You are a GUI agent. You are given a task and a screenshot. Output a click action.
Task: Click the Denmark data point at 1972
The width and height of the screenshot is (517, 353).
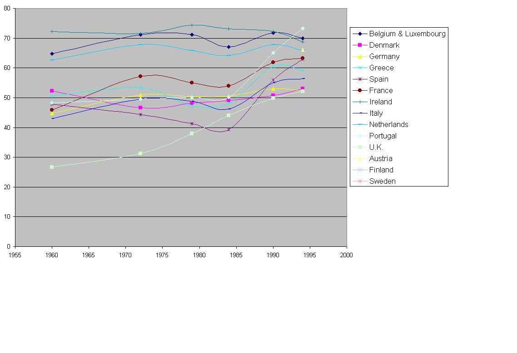click(140, 108)
